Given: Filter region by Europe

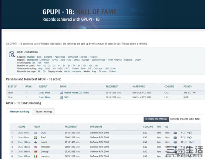Looking at the screenshot, I should (x=86, y=60).
